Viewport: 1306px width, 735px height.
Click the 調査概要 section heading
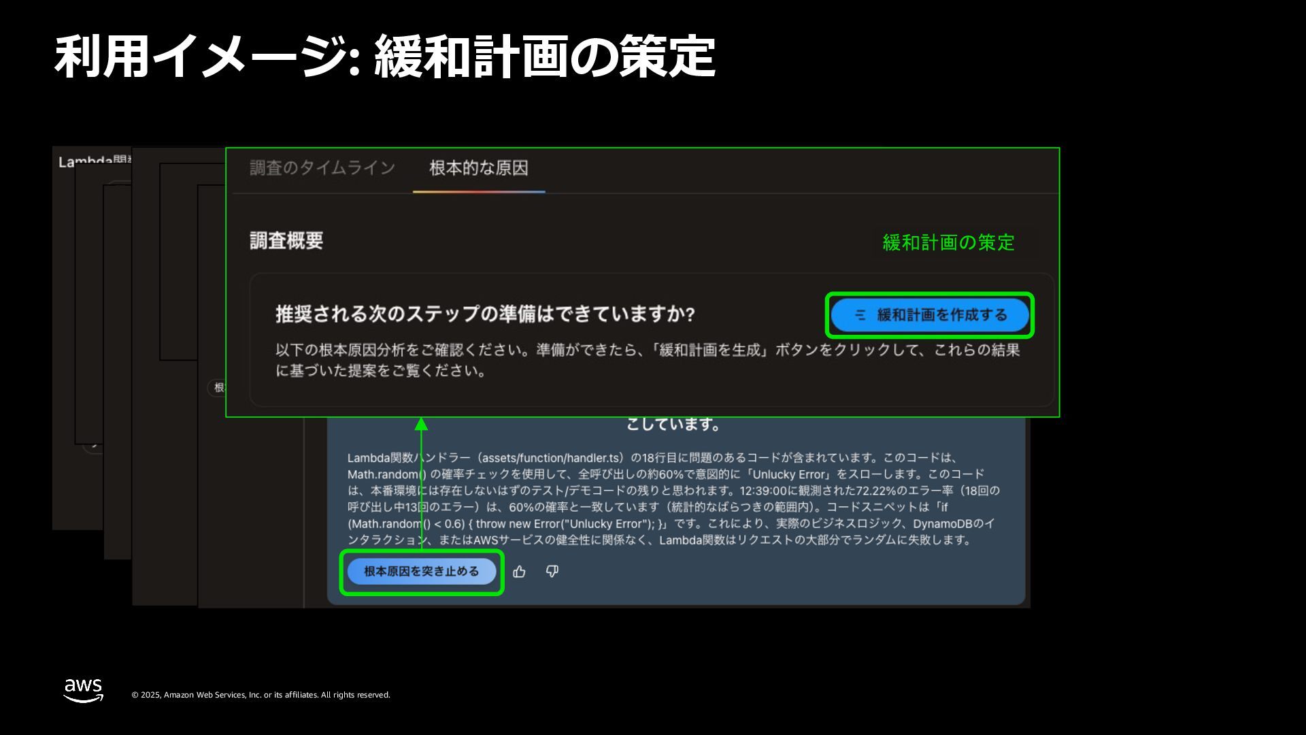pos(286,241)
